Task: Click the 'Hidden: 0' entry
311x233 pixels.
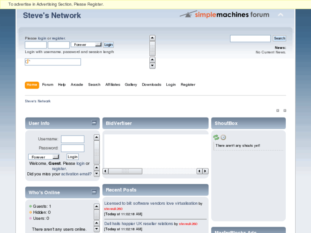Action: click(42, 212)
